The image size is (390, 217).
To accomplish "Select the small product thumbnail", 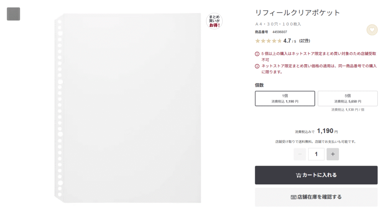I will 13,14.
